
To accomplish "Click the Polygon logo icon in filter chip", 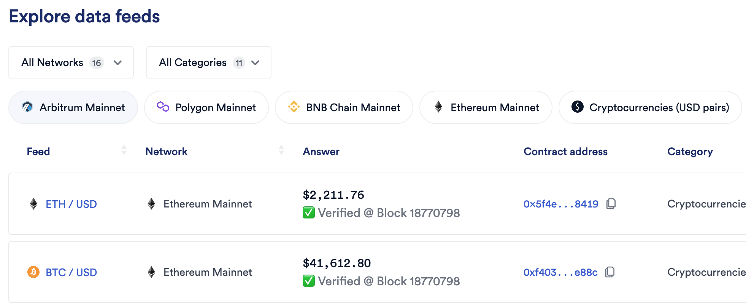I will coord(163,107).
